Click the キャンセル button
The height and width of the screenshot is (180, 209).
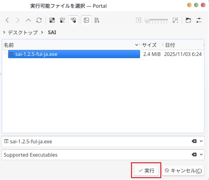(183, 170)
